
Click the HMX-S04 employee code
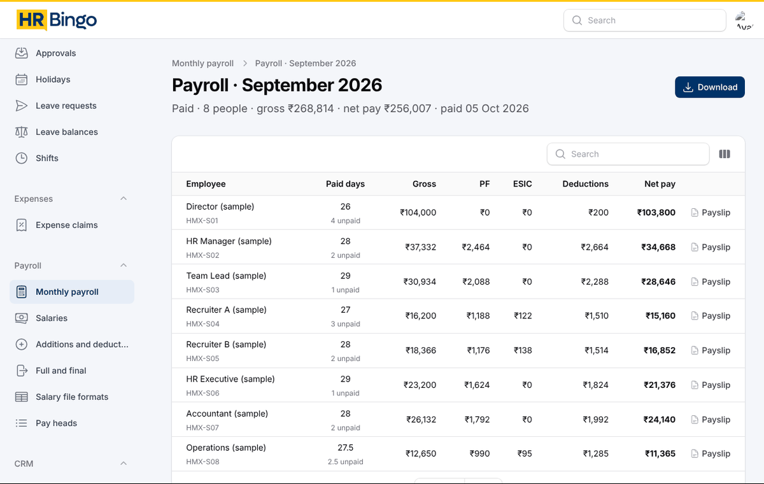tap(202, 324)
